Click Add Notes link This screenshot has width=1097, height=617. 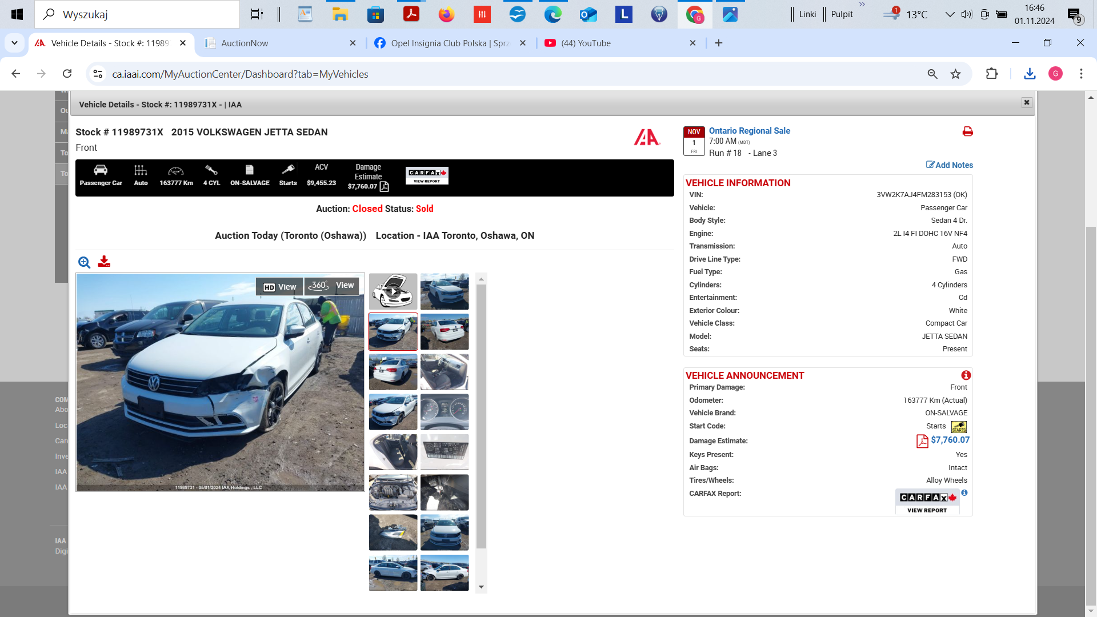(x=949, y=165)
